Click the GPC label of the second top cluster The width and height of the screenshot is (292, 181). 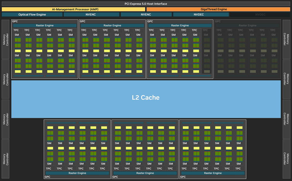pyautogui.click(x=83, y=21)
